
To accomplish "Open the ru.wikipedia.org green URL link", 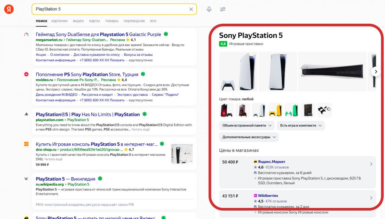I will click(x=50, y=184).
